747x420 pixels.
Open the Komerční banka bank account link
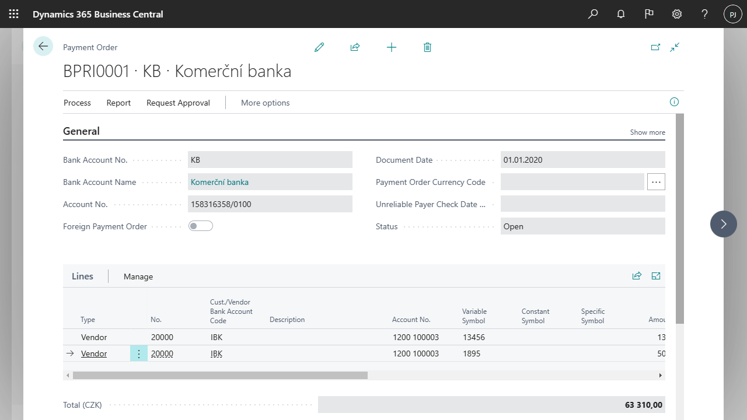tap(219, 182)
